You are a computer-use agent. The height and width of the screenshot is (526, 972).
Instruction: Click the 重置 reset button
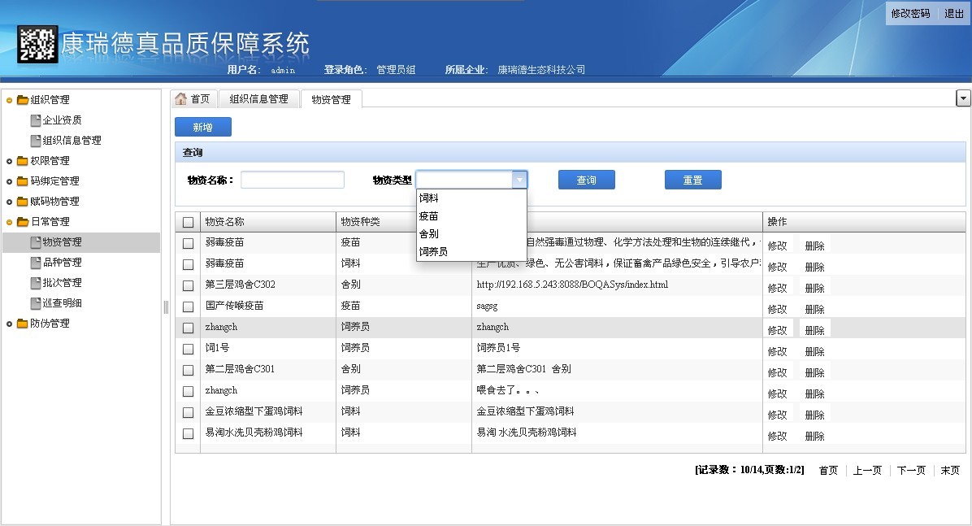pyautogui.click(x=693, y=180)
